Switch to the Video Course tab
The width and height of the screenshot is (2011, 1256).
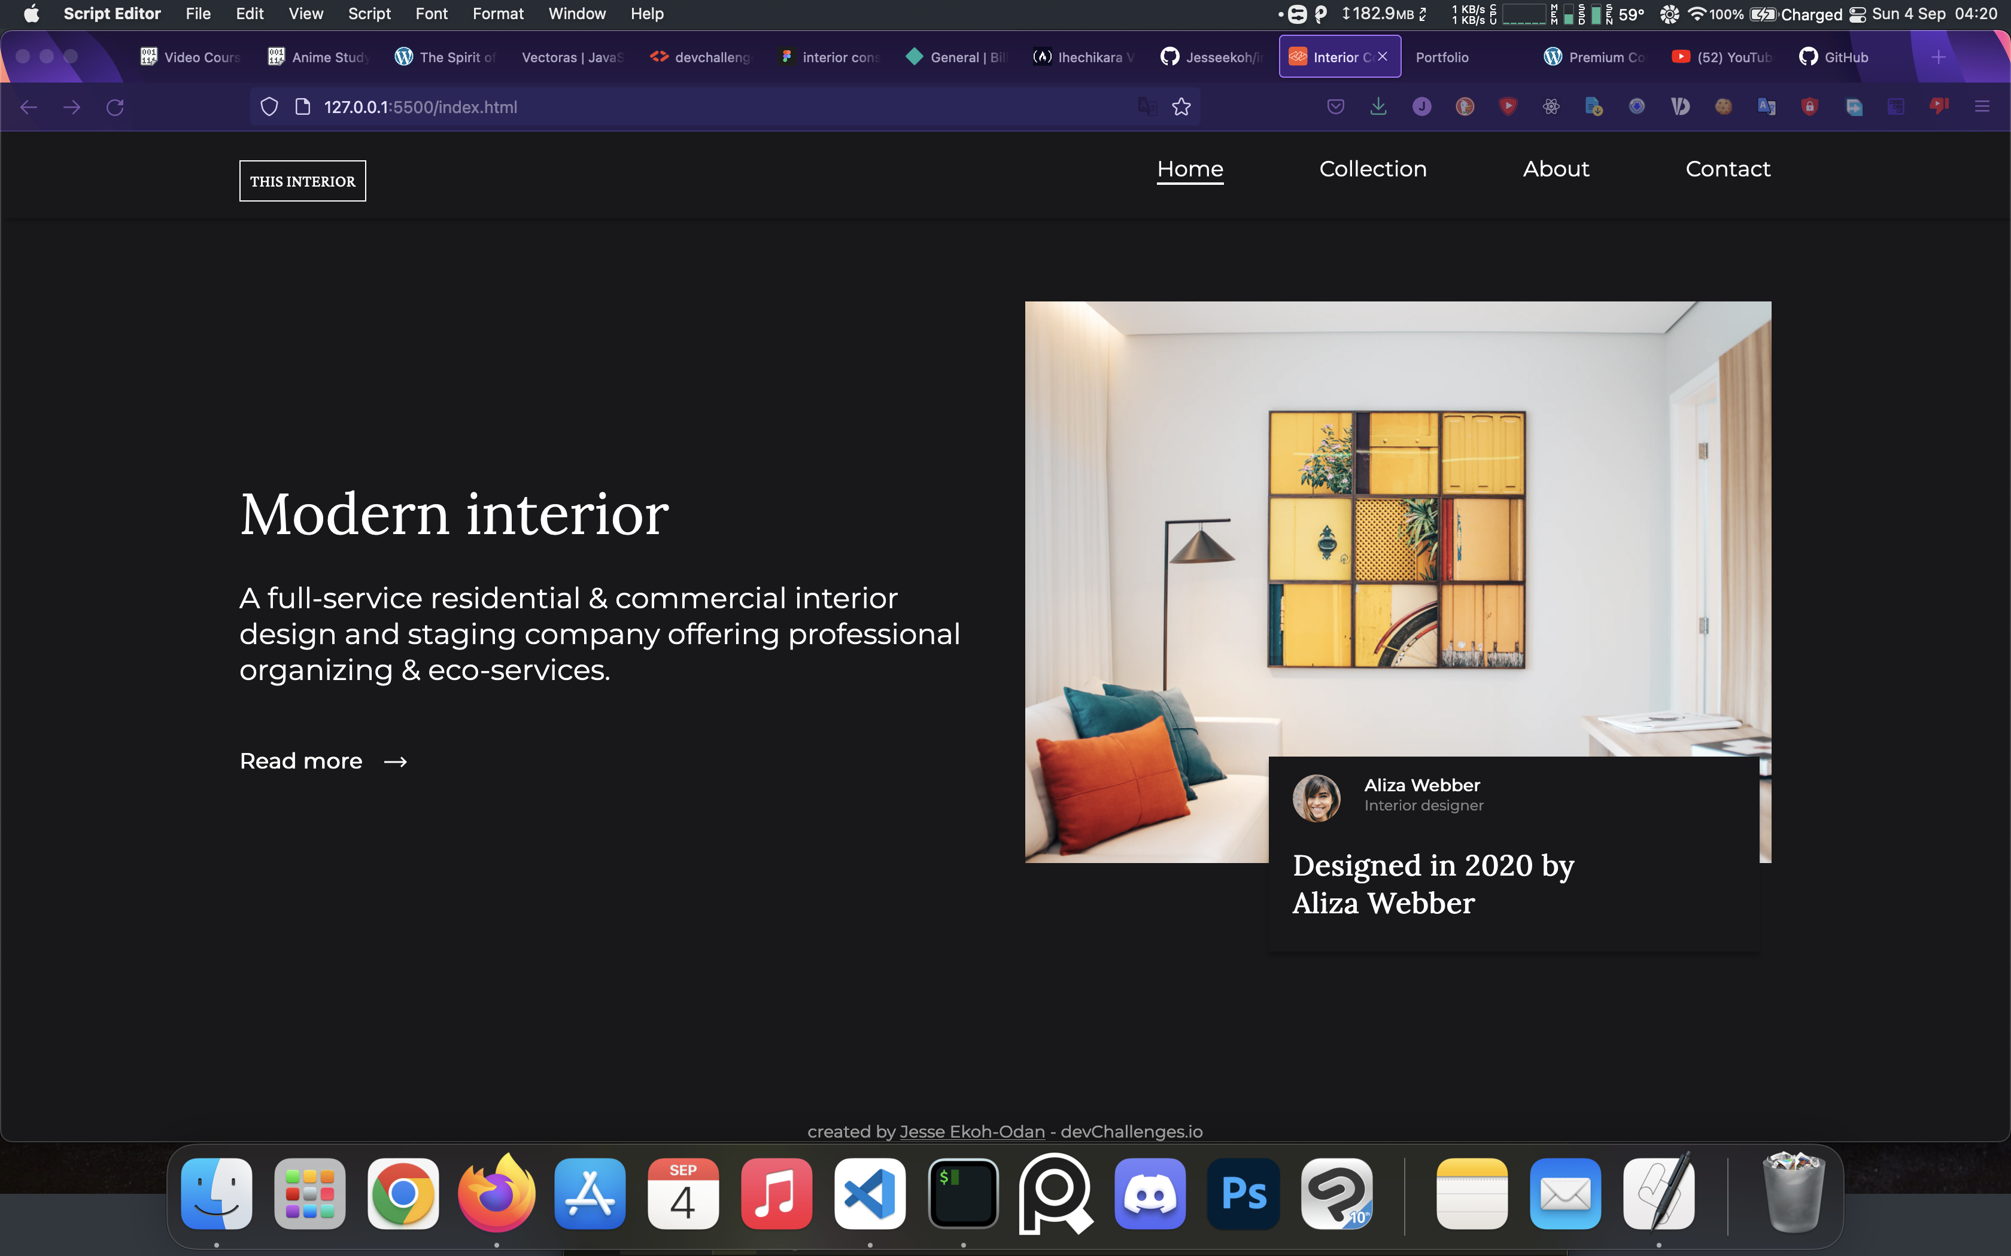tap(190, 57)
